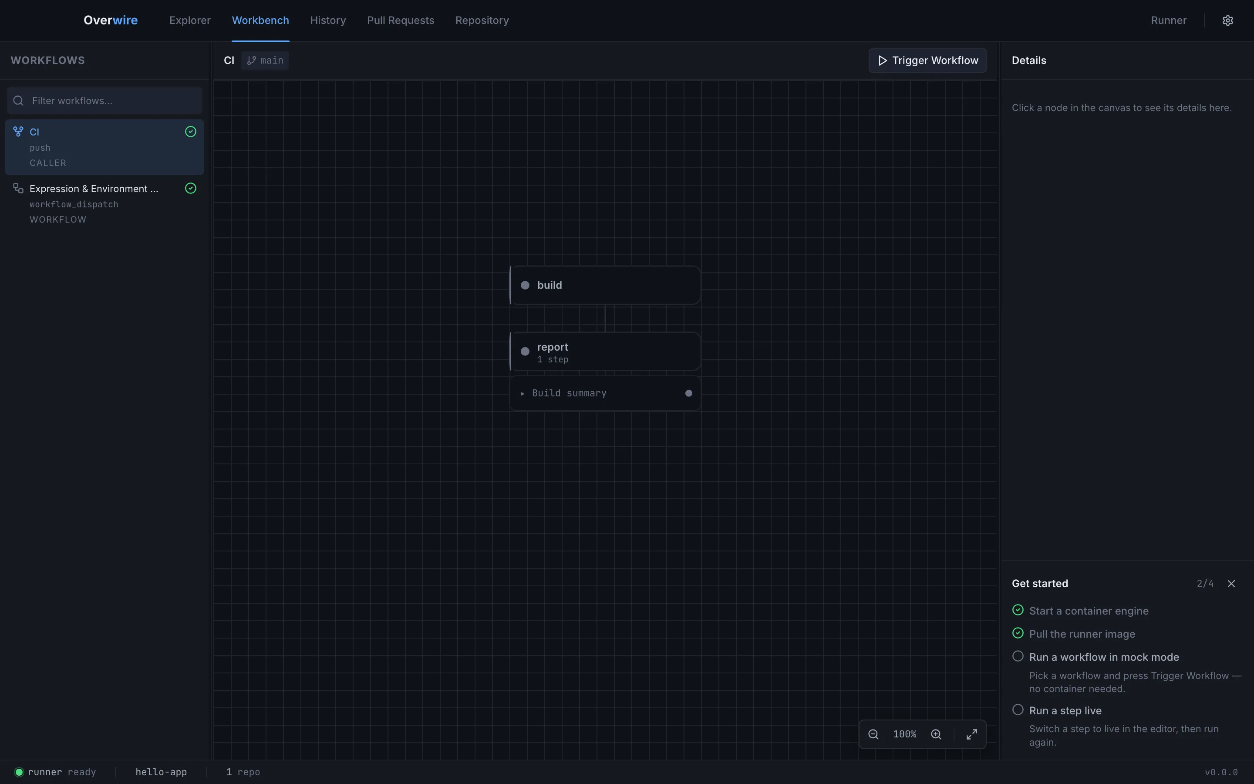This screenshot has height=784, width=1254.
Task: Click the Overwire logo
Action: [x=110, y=20]
